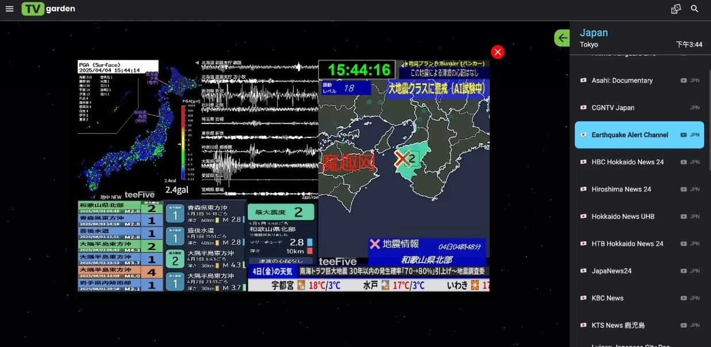Select JapaNews24 channel
Screen dimensions: 711x347
(x=639, y=271)
